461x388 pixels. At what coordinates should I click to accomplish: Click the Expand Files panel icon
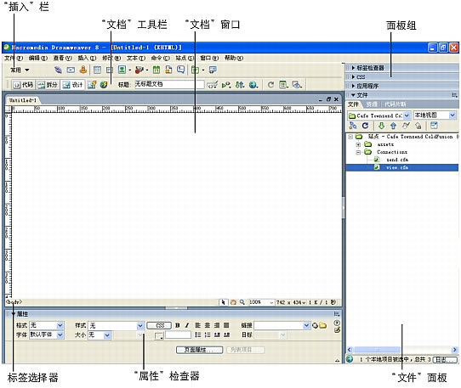pos(434,126)
